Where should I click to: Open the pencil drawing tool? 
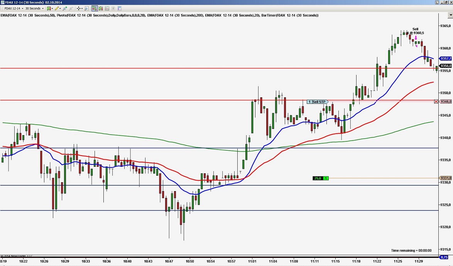57,8
